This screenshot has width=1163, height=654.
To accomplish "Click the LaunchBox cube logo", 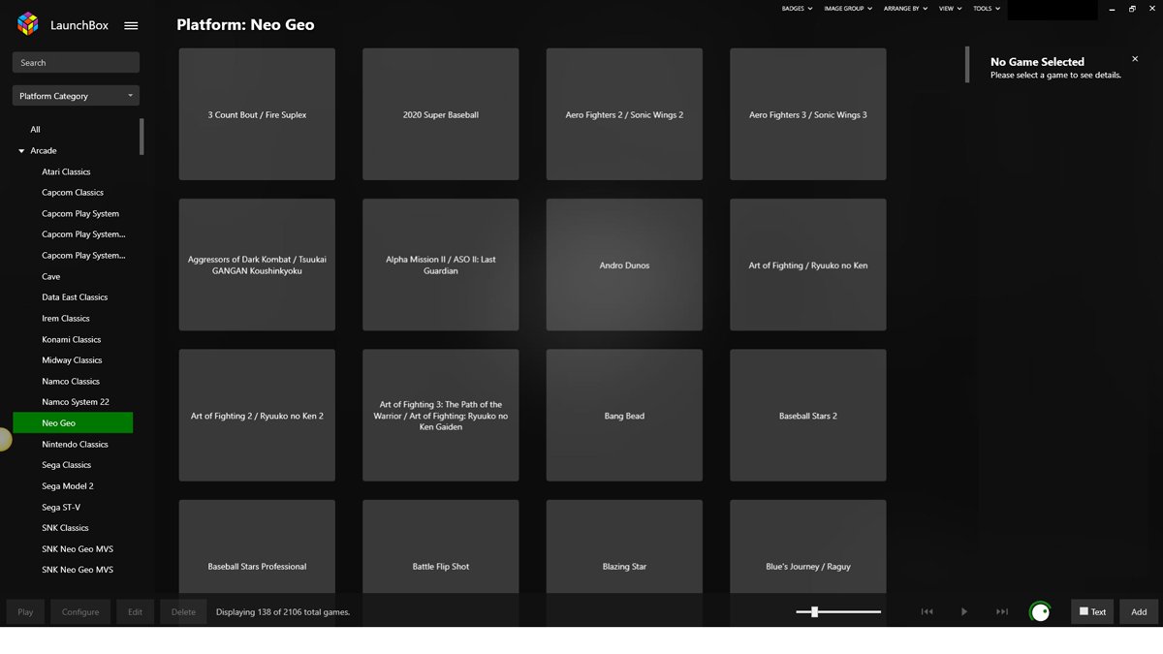I will coord(28,24).
